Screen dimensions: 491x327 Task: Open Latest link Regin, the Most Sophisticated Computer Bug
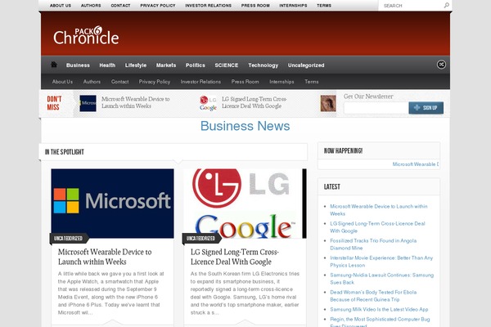click(x=380, y=322)
